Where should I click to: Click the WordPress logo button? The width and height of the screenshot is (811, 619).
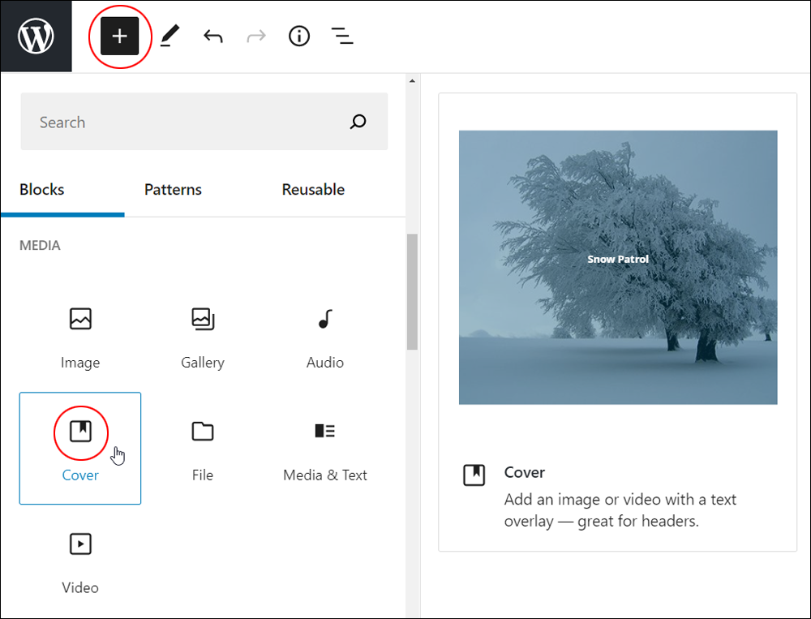36,37
